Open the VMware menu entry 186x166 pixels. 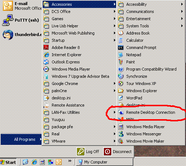coord(79,141)
